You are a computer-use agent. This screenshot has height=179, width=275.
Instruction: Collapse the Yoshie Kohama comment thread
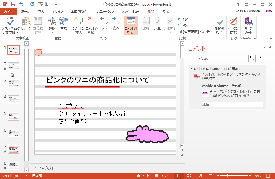coord(191,69)
